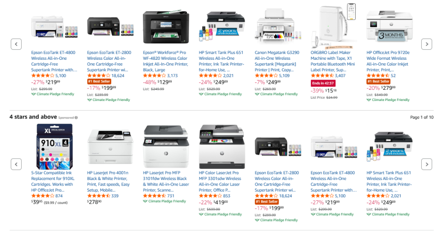The width and height of the screenshot is (441, 232).
Task: Open the Canon Megatank G3290 product image
Action: click(x=278, y=26)
